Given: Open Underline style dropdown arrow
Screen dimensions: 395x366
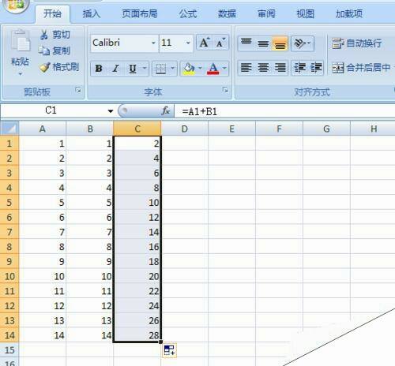Looking at the screenshot, I should (x=145, y=69).
